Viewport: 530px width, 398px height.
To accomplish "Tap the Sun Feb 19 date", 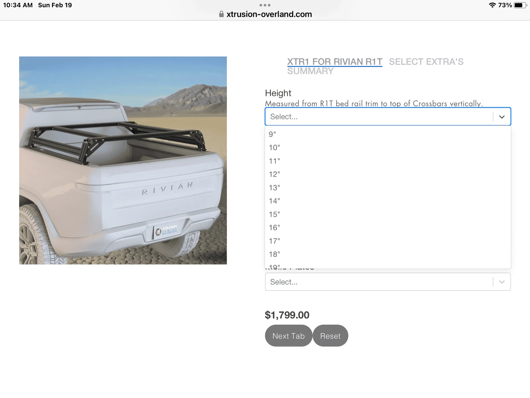I will (55, 5).
